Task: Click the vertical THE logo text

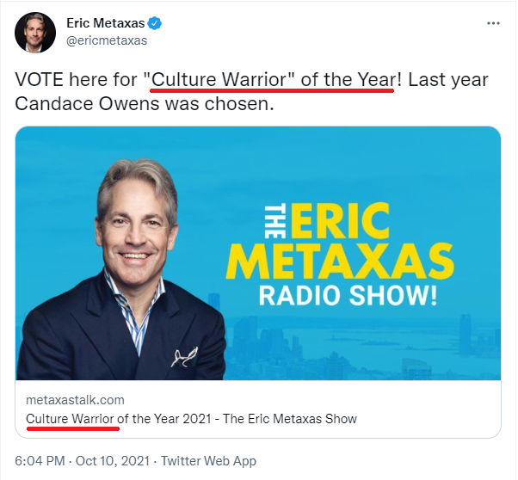Action: coord(275,221)
